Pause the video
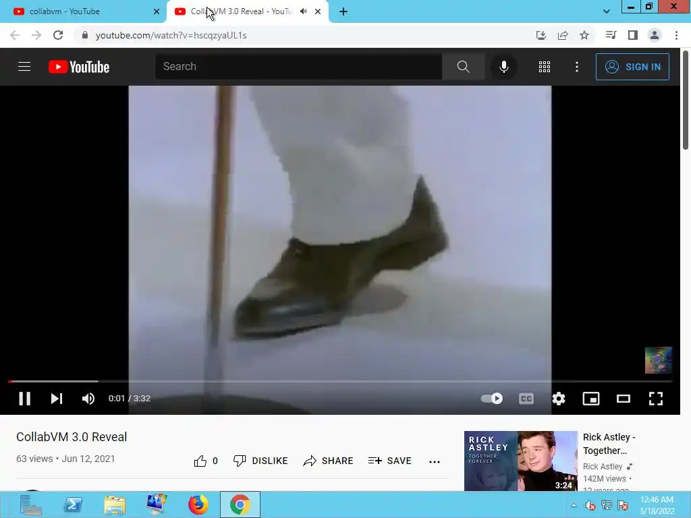 coord(25,399)
